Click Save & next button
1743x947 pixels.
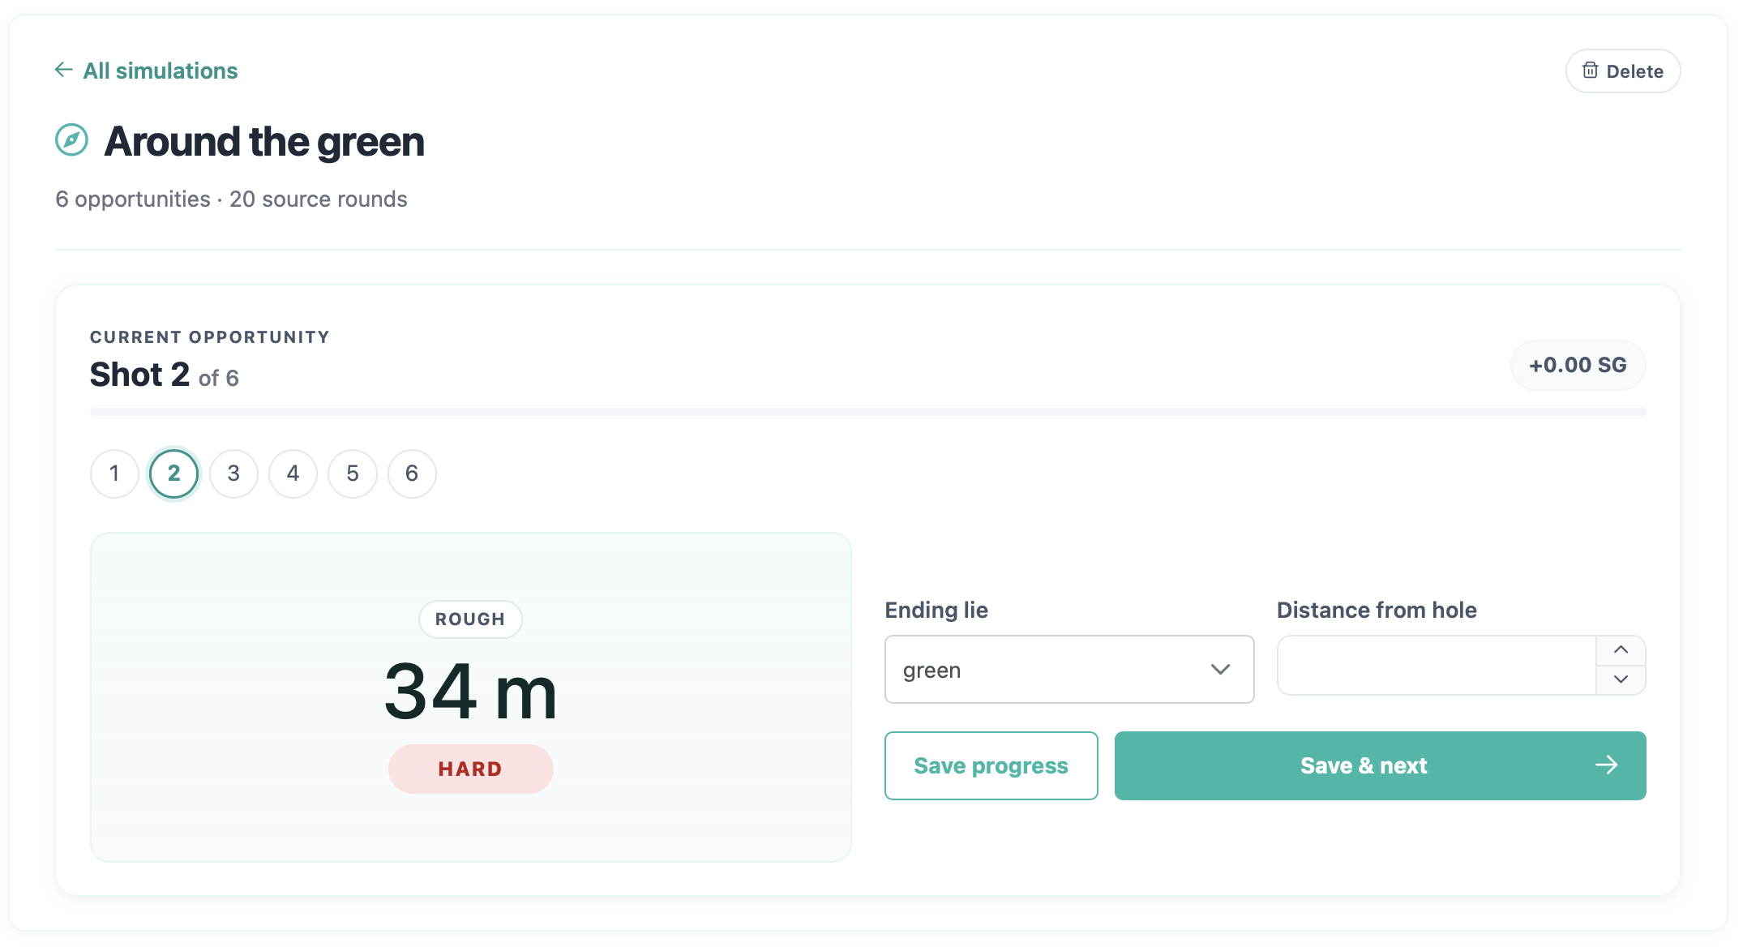click(x=1380, y=765)
